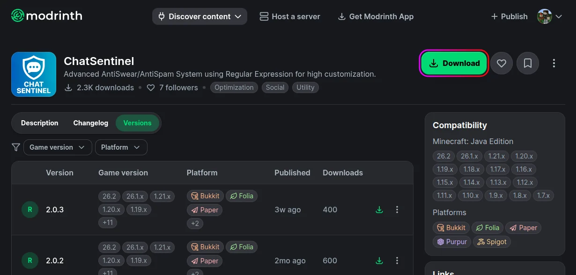The height and width of the screenshot is (275, 576).
Task: Click Bukkit tag in 2.0.3 row
Action: 205,196
